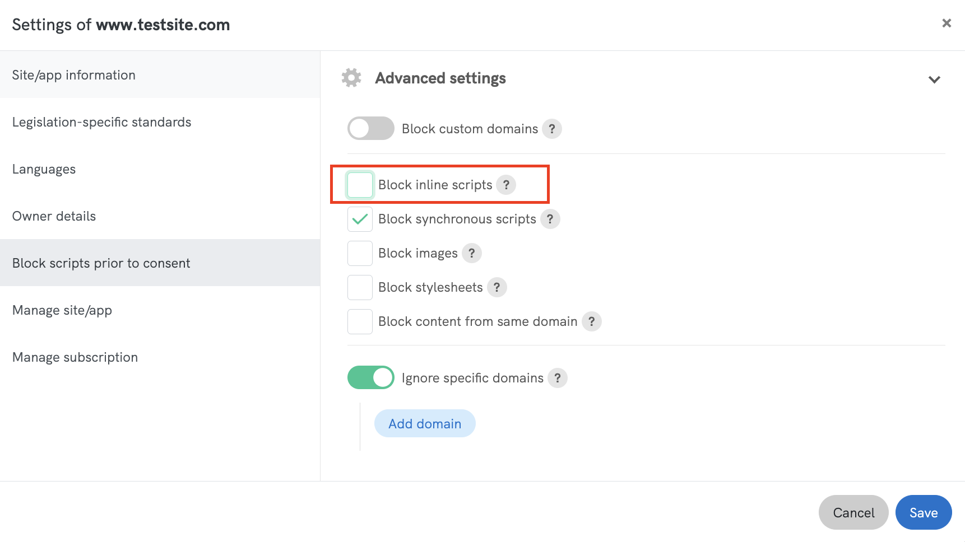Select Manage subscription in the sidebar
The image size is (965, 542).
75,357
